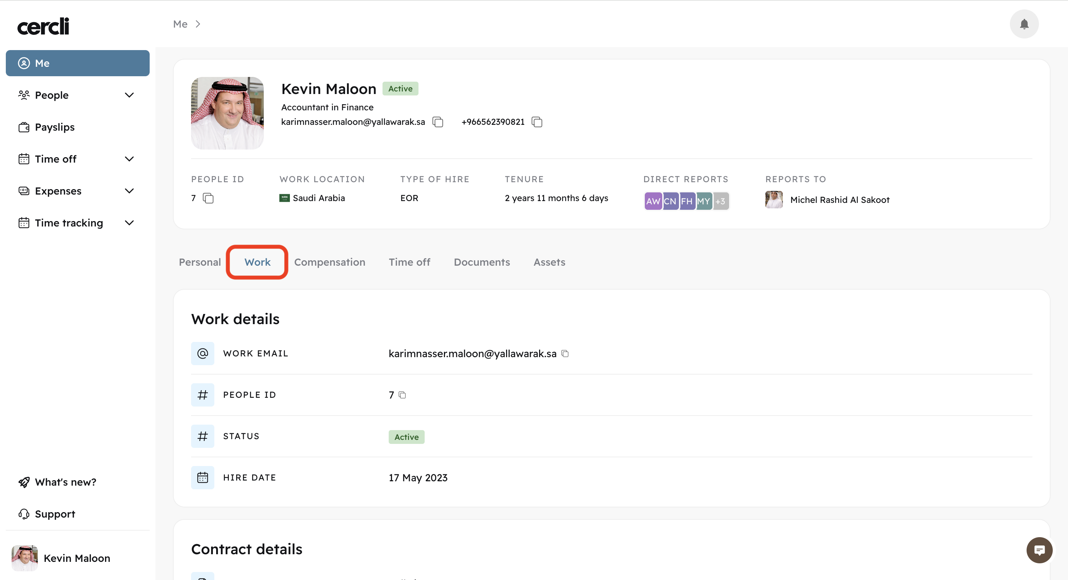The width and height of the screenshot is (1068, 580).
Task: Click Kevin Maloon's large profile photo
Action: [227, 113]
